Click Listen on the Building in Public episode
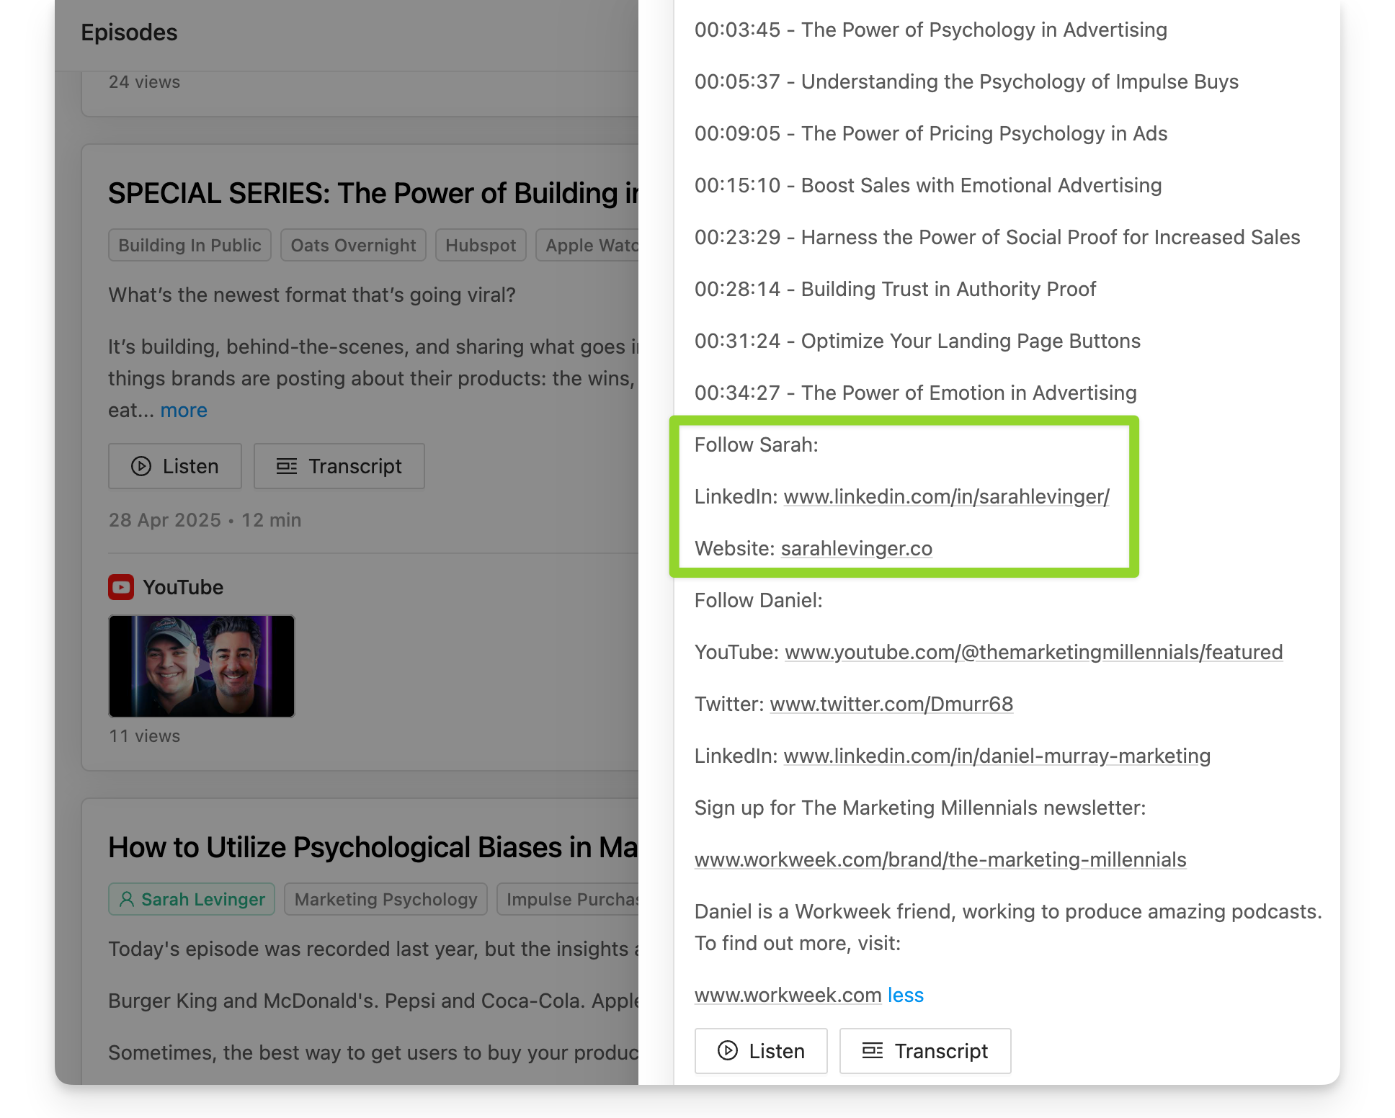 pyautogui.click(x=175, y=466)
